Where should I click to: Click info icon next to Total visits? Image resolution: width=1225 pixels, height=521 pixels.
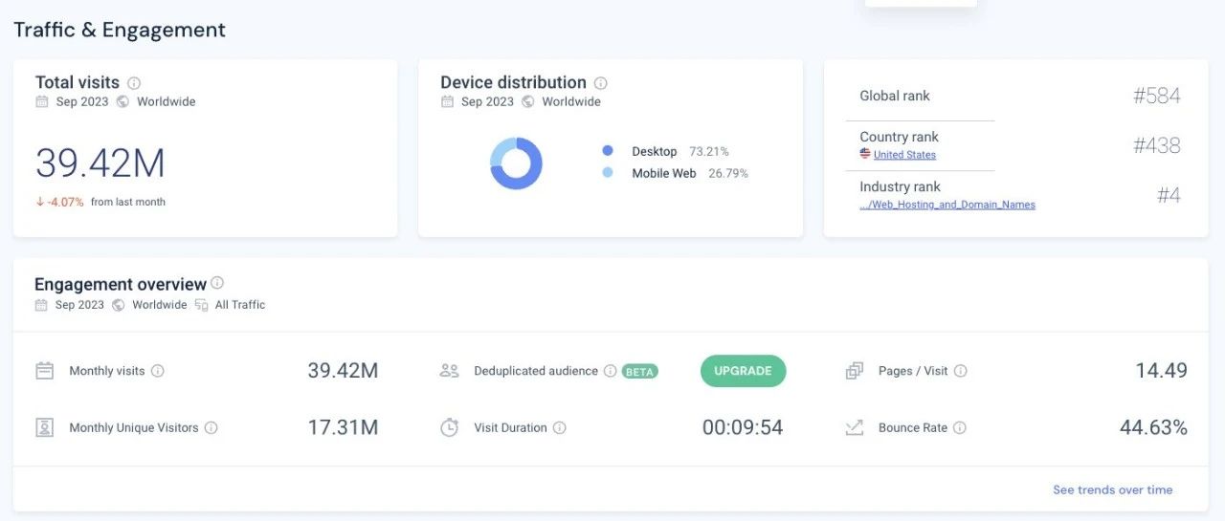134,83
